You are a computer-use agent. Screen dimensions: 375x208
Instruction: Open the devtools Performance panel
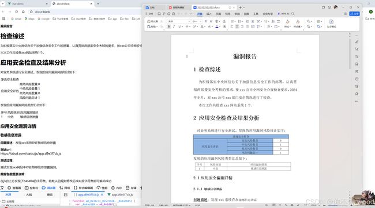(x=102, y=188)
